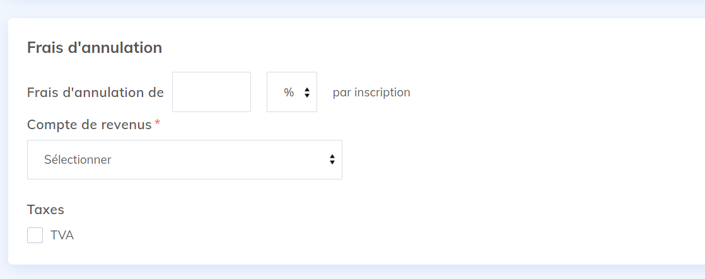The height and width of the screenshot is (279, 705).
Task: Open the Compte de revenus dropdown
Action: (184, 159)
